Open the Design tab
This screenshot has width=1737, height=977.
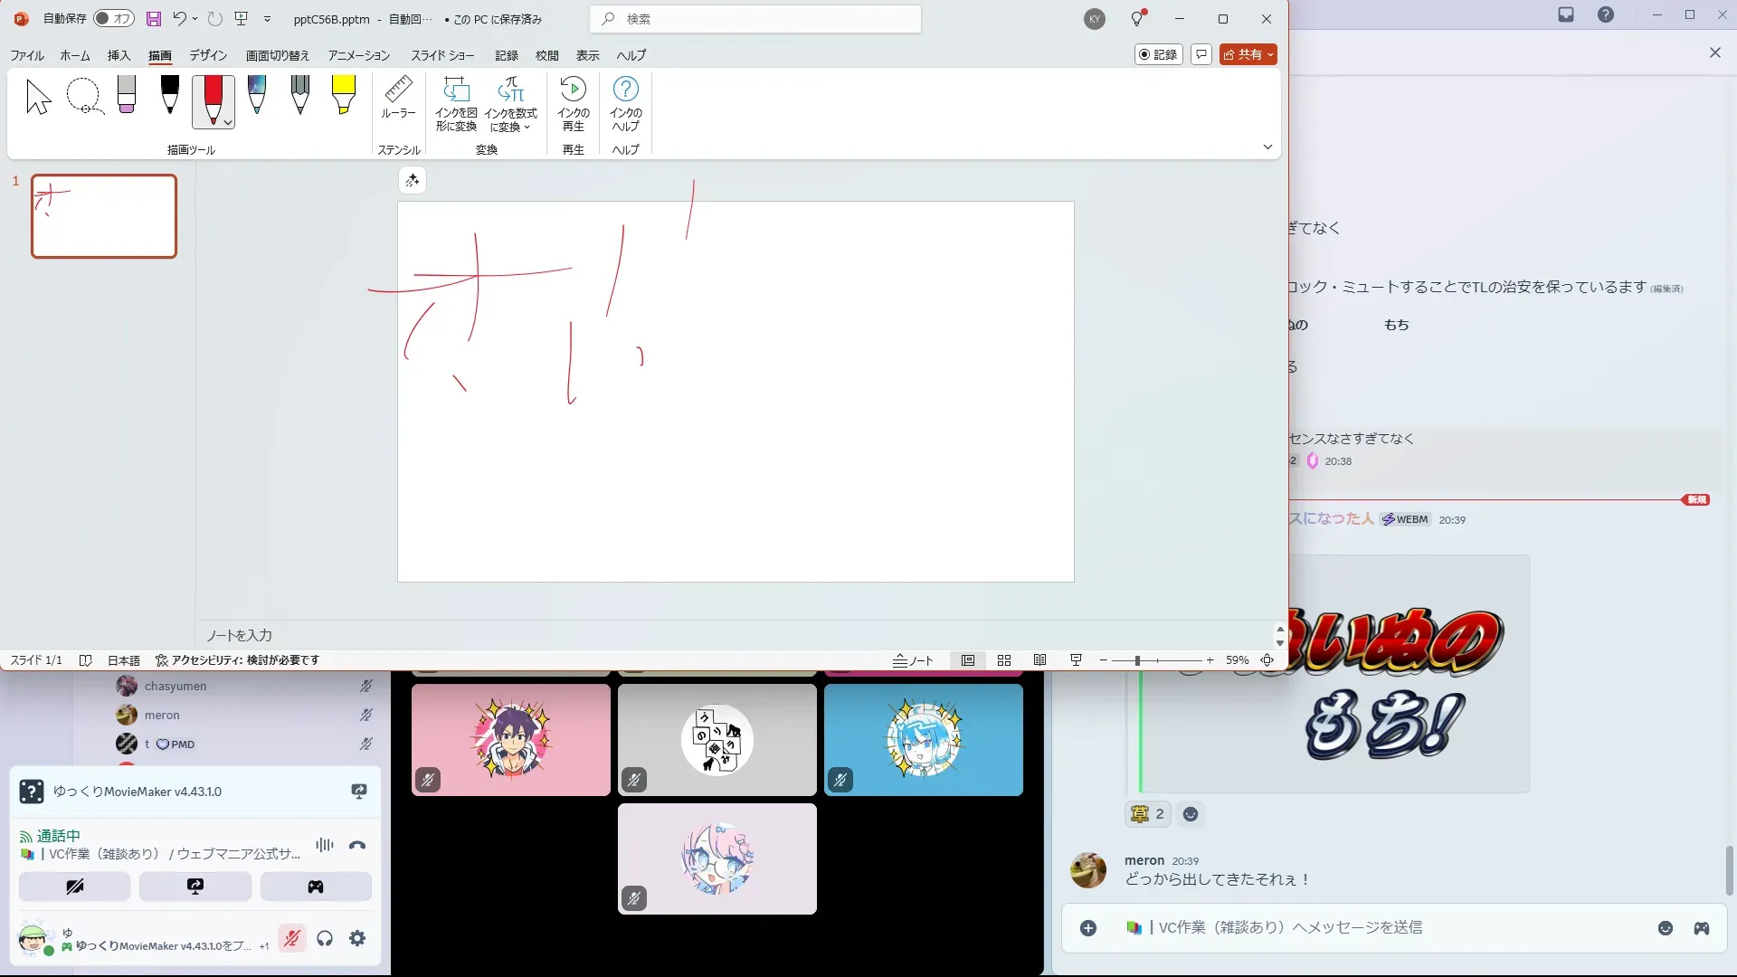(x=207, y=55)
